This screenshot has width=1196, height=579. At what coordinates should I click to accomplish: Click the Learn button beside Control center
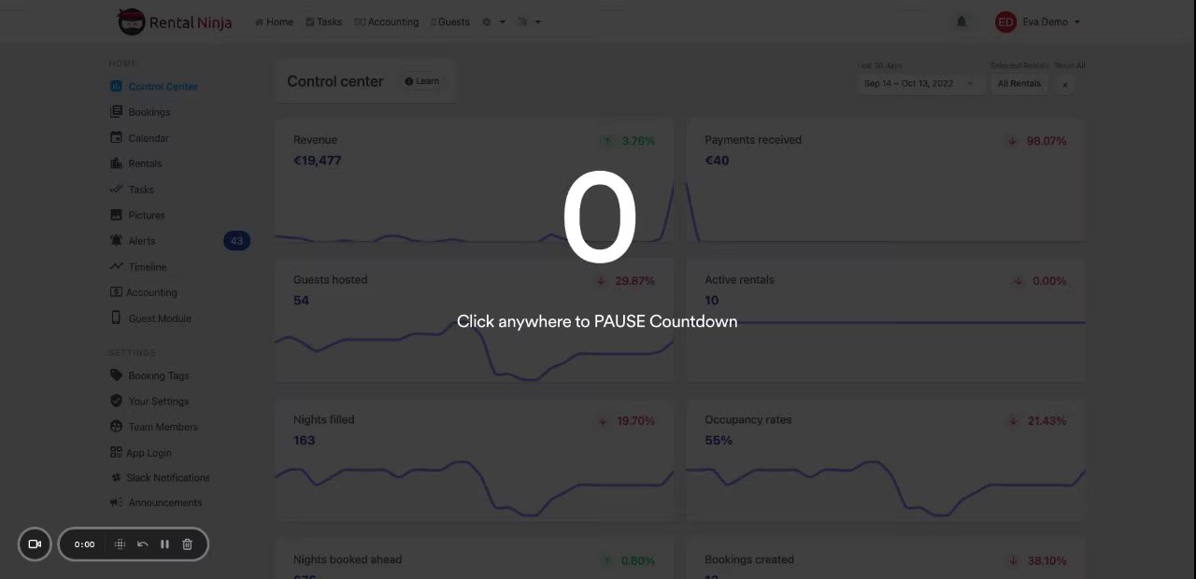point(422,81)
